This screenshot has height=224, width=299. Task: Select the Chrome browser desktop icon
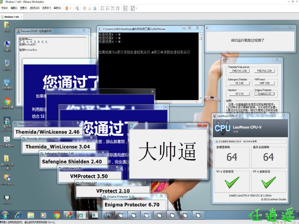(x=7, y=103)
